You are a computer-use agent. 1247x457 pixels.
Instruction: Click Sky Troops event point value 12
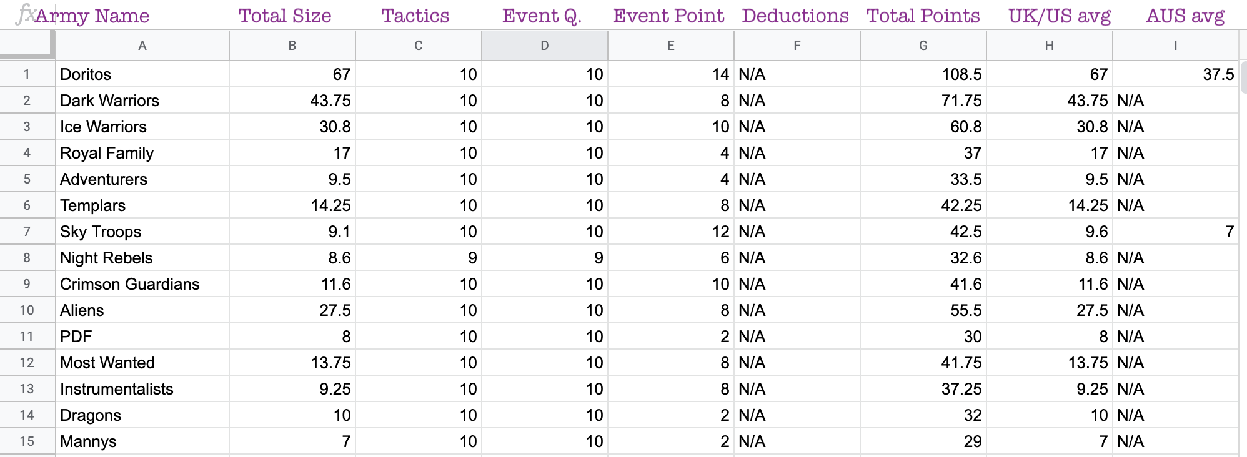671,232
